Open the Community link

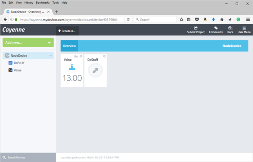tap(216, 30)
